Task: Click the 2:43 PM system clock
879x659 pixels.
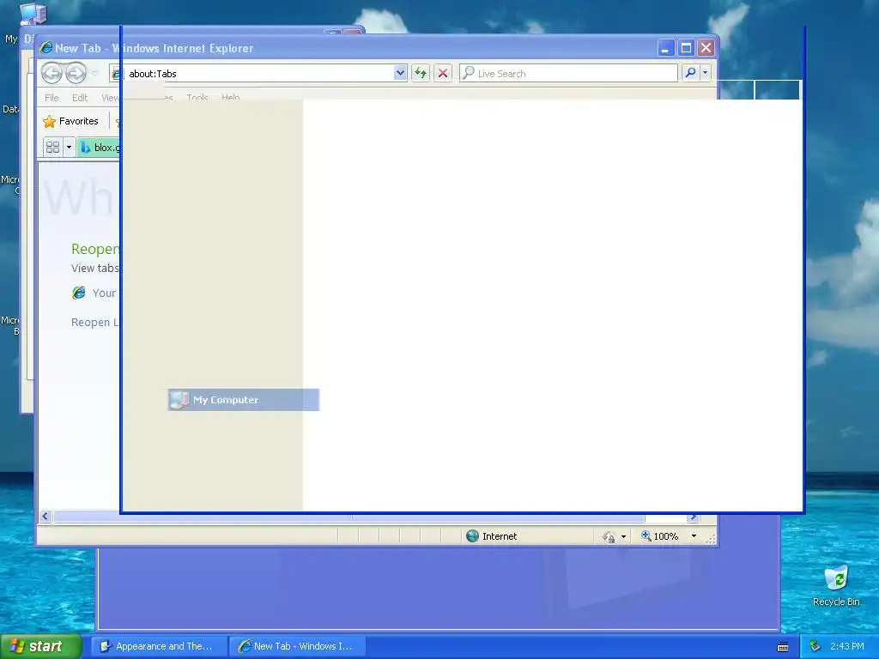Action: pos(847,646)
